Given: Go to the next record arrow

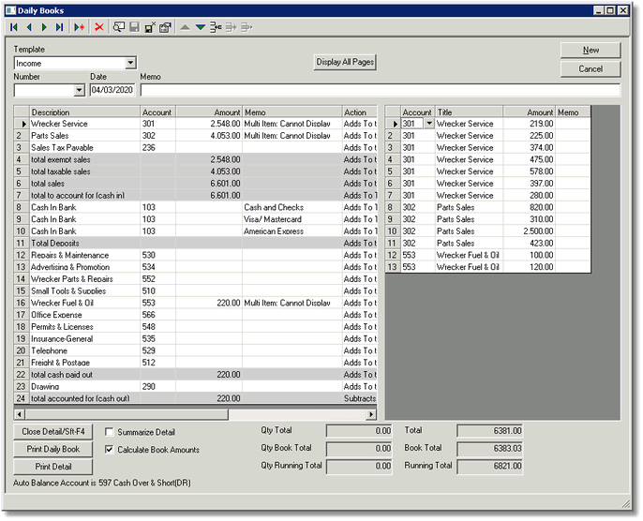Looking at the screenshot, I should (x=44, y=27).
